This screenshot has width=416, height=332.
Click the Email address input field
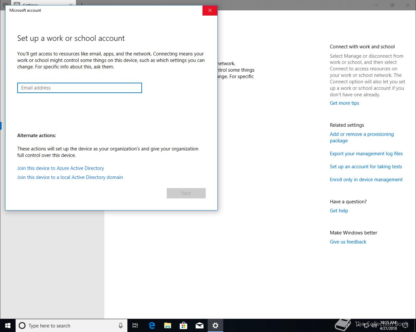point(80,88)
